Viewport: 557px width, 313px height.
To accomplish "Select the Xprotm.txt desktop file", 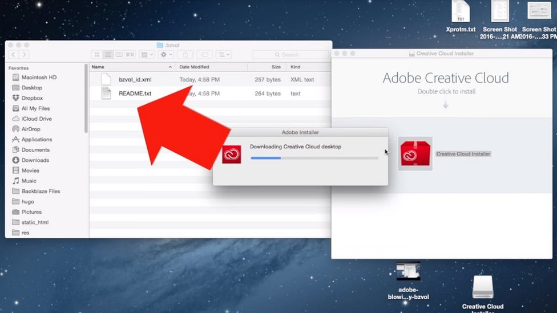I will point(461,17).
